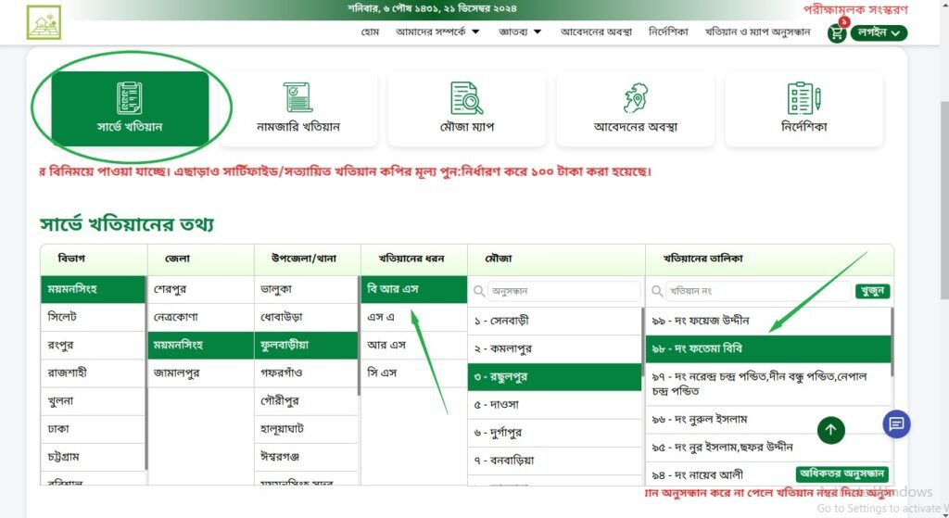Select জামালপুর district
This screenshot has width=949, height=518.
[200, 373]
